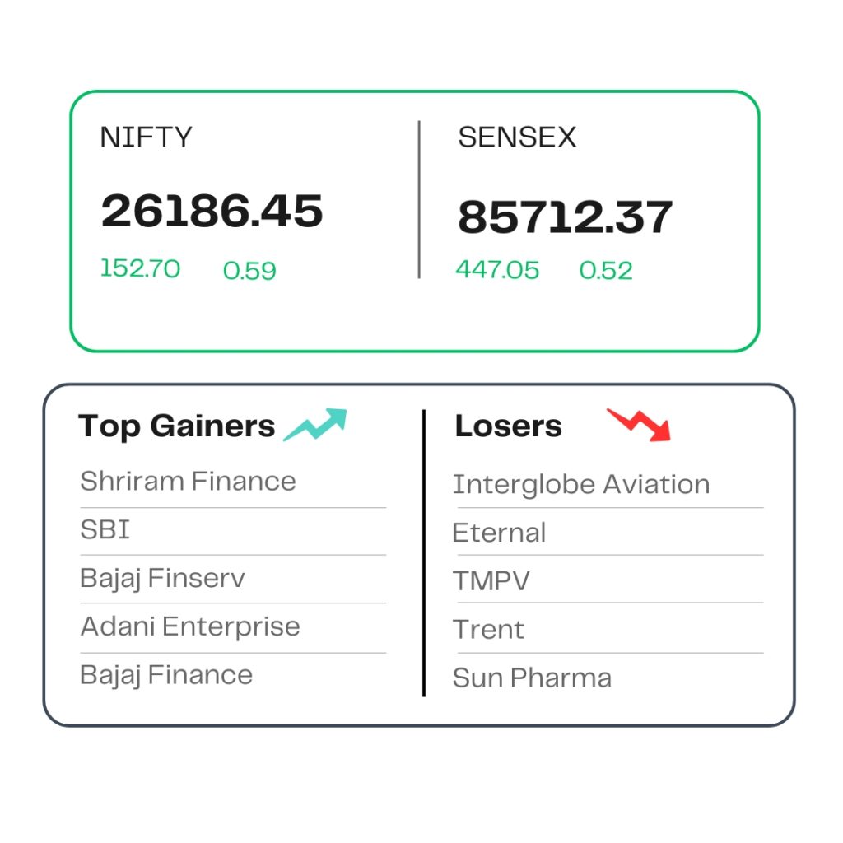The width and height of the screenshot is (843, 843).
Task: Click the teal upward arrow icon
Action: [316, 425]
